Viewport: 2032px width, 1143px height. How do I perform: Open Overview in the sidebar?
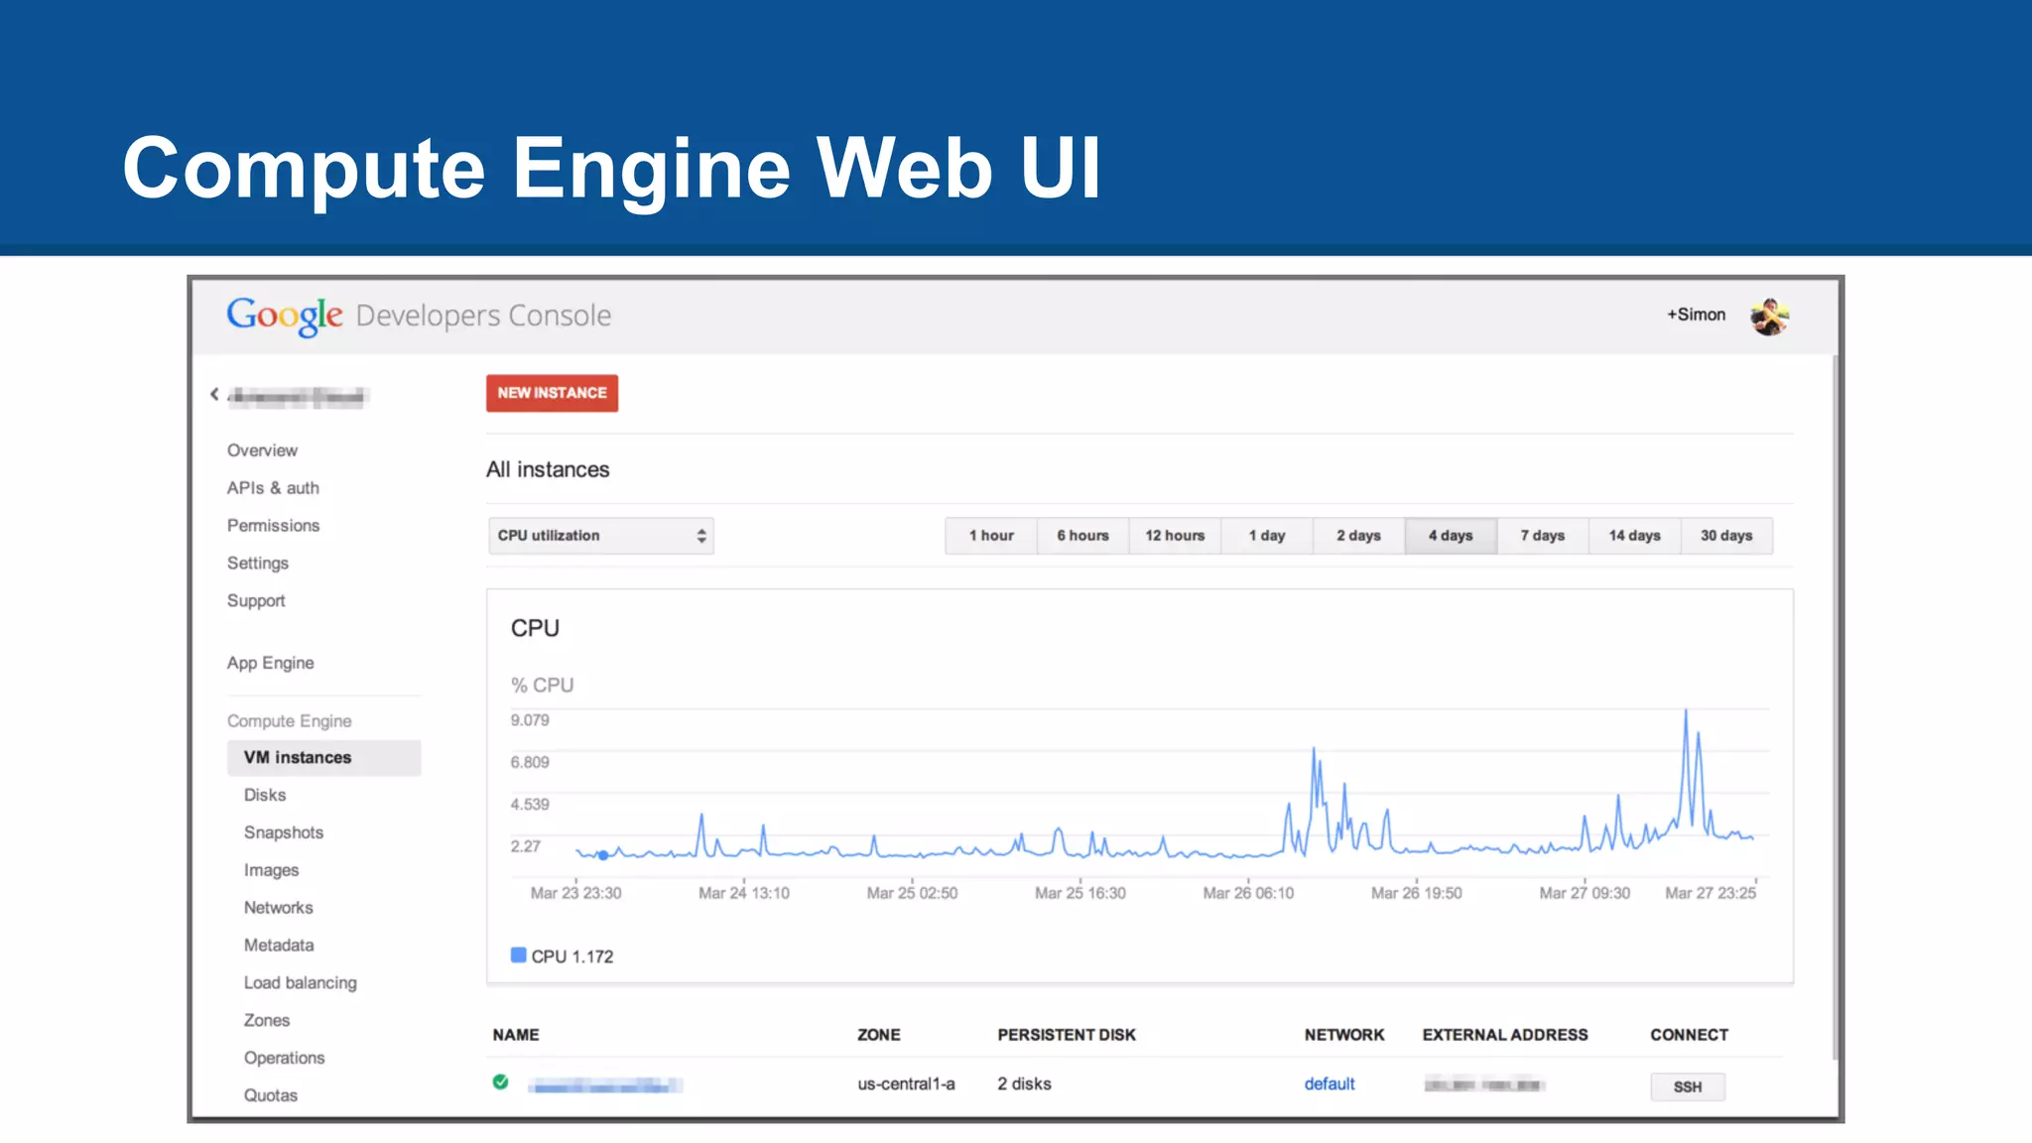point(262,450)
